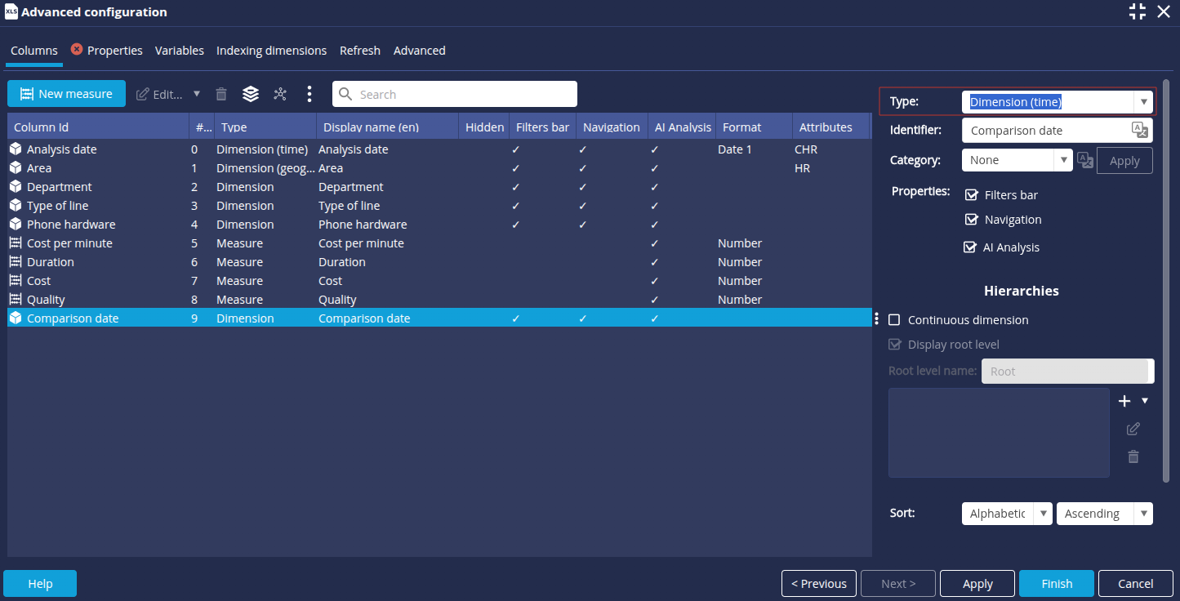Click the error icon beside Properties tab
The image size is (1180, 601).
click(x=77, y=50)
